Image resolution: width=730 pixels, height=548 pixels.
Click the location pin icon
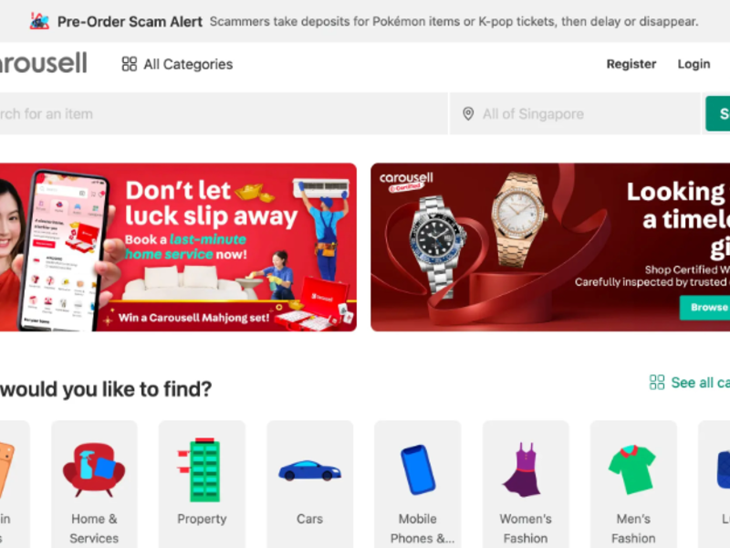pos(468,114)
